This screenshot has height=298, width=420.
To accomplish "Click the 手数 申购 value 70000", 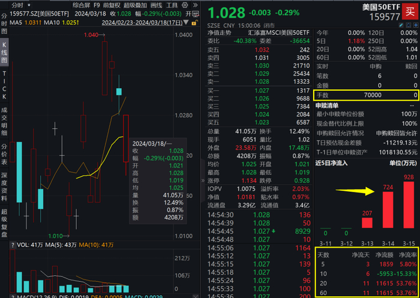I will (x=373, y=95).
